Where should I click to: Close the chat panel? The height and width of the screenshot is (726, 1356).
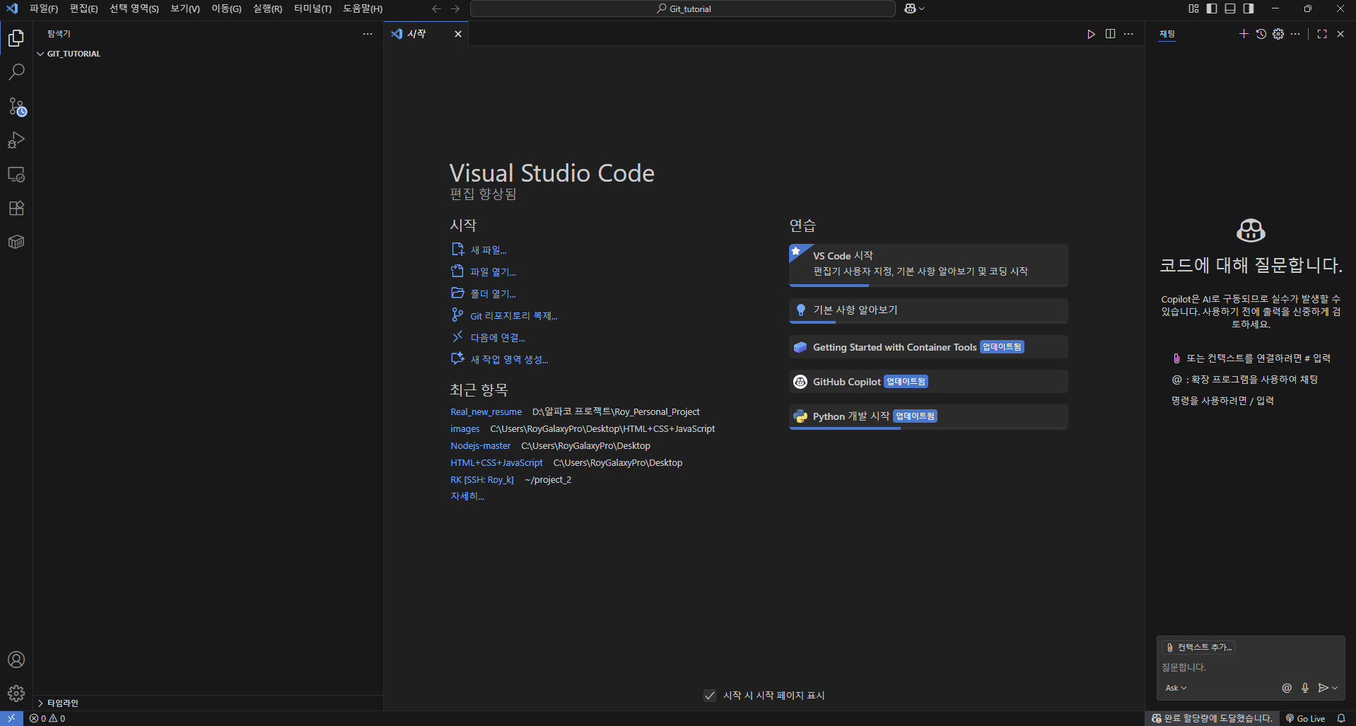[1340, 34]
